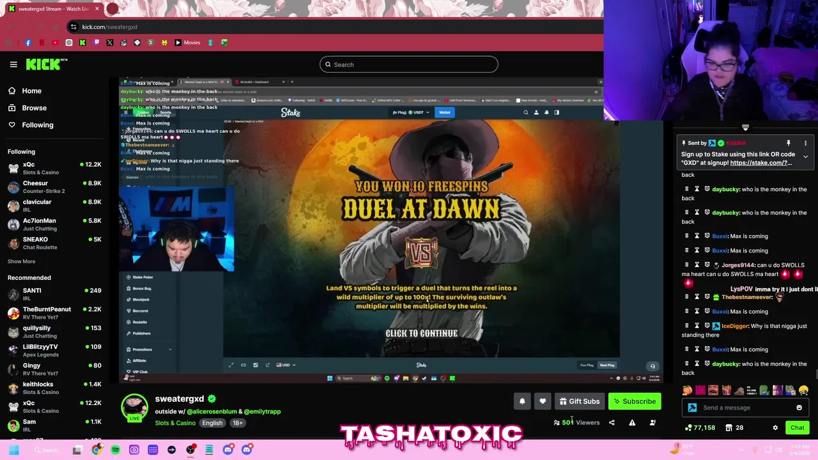Click the green Subscribe button
The image size is (818, 460).
click(635, 401)
